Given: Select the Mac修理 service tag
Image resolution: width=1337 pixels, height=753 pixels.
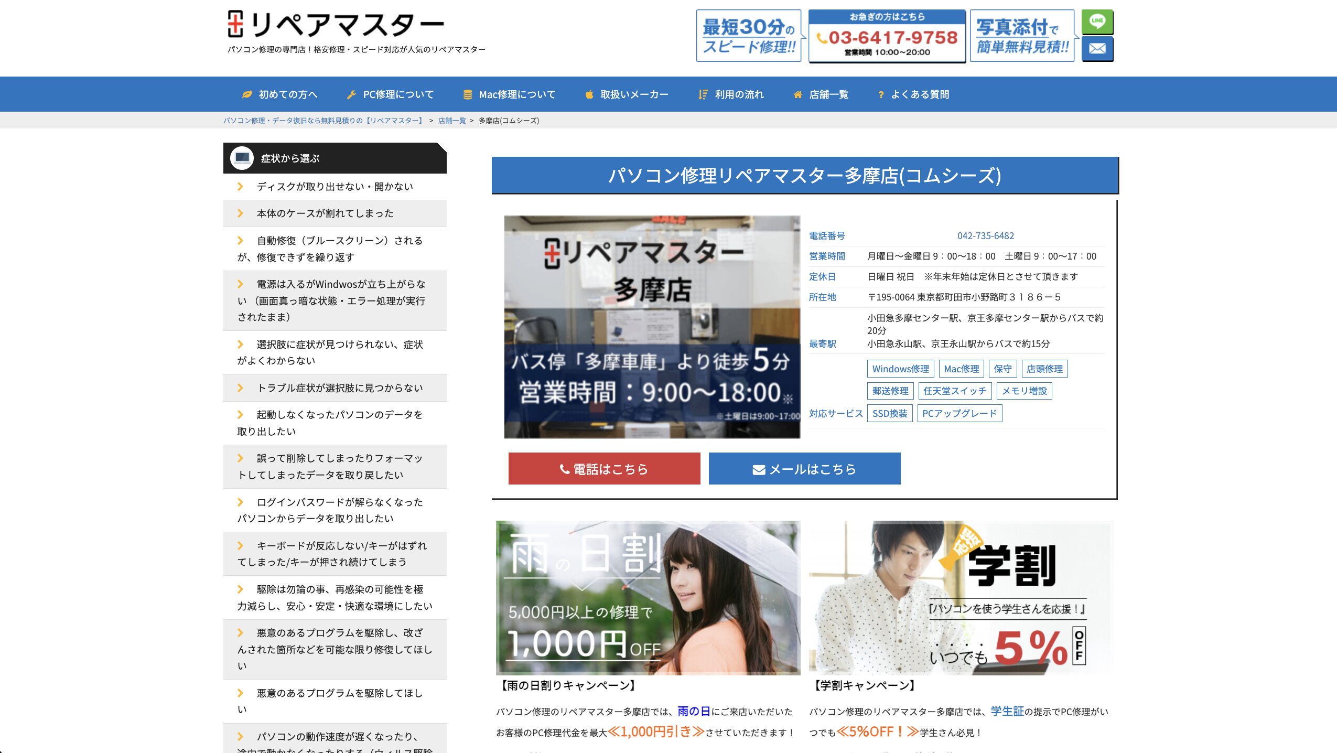Looking at the screenshot, I should 961,369.
